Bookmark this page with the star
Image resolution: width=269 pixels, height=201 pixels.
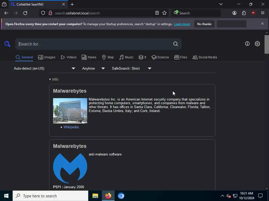coord(164,13)
